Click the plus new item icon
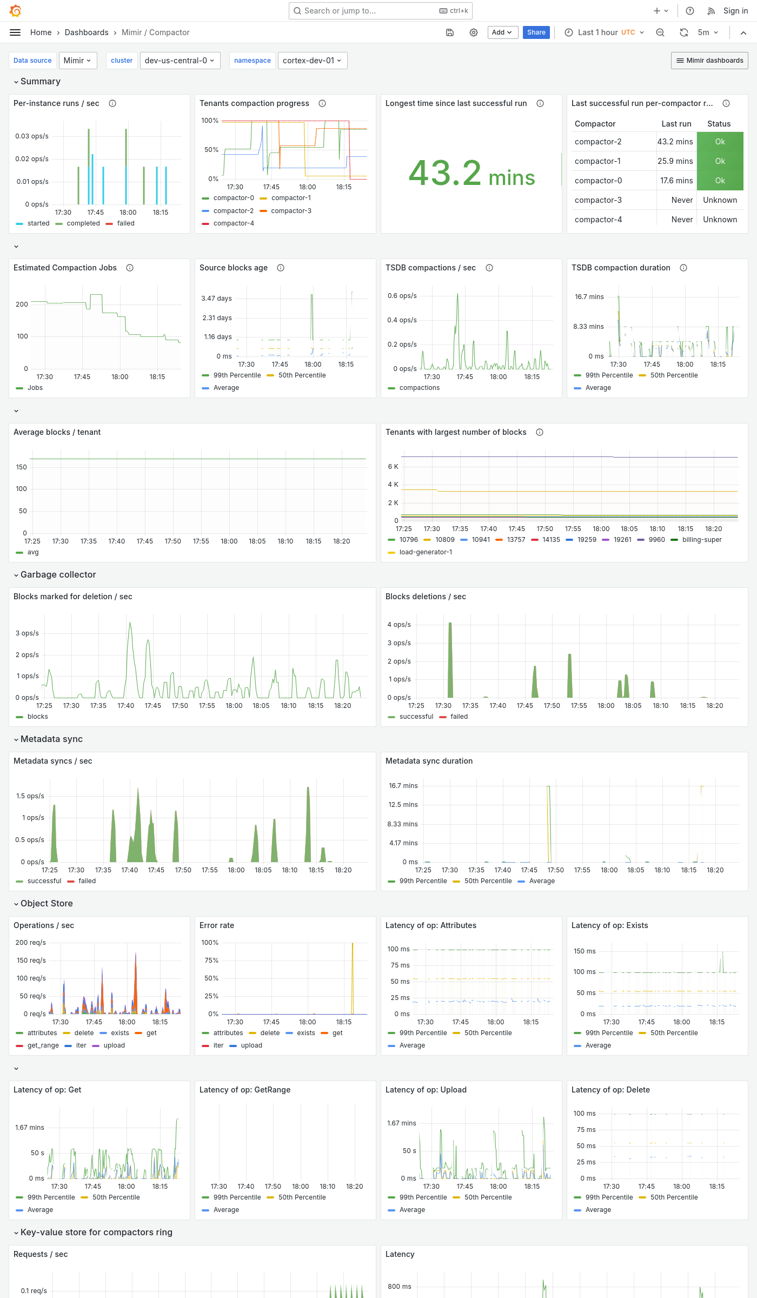The height and width of the screenshot is (1298, 757). (661, 11)
